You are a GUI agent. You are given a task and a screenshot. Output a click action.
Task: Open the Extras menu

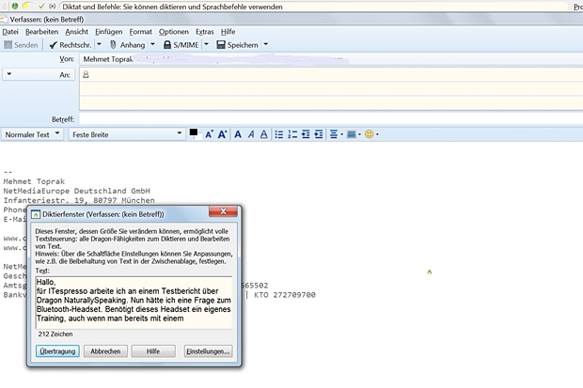point(204,32)
